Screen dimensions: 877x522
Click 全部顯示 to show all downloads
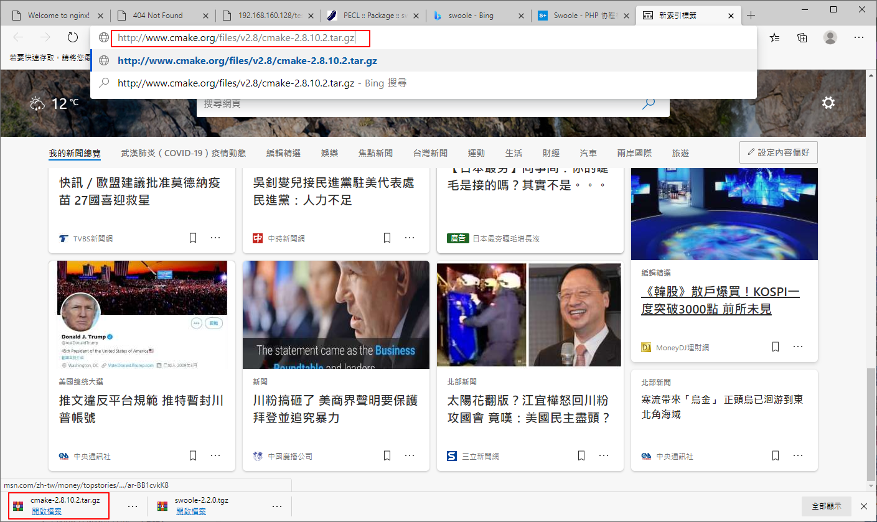[x=826, y=506]
